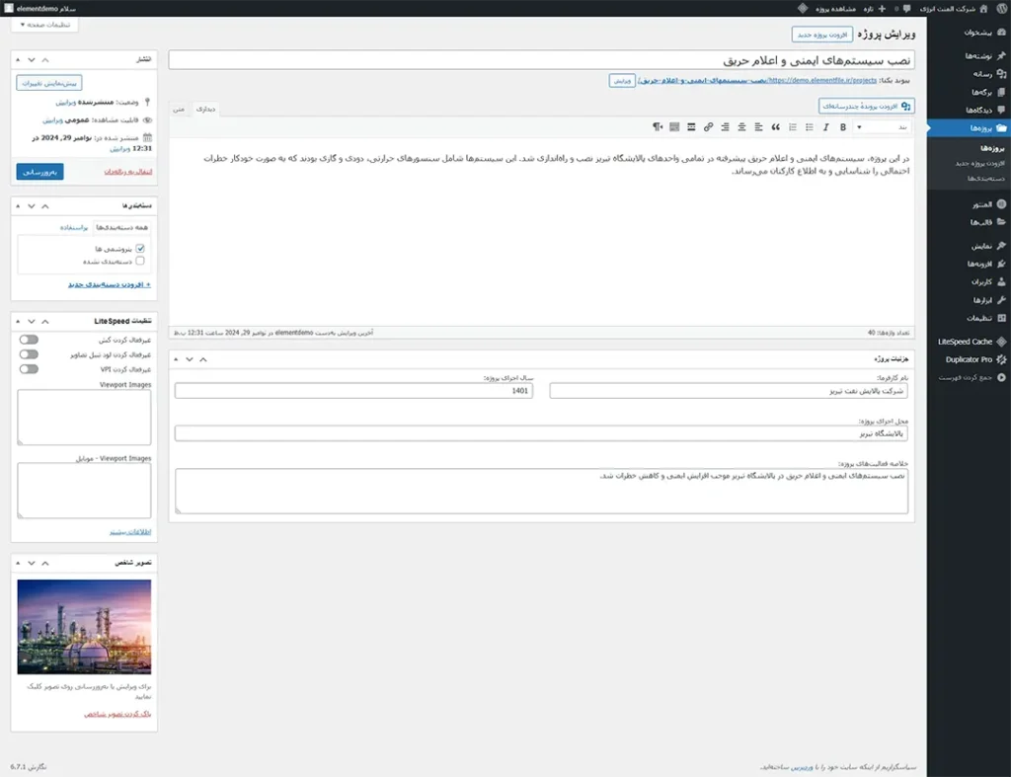The image size is (1011, 777).
Task: Click the center align toolbar icon
Action: pos(741,127)
